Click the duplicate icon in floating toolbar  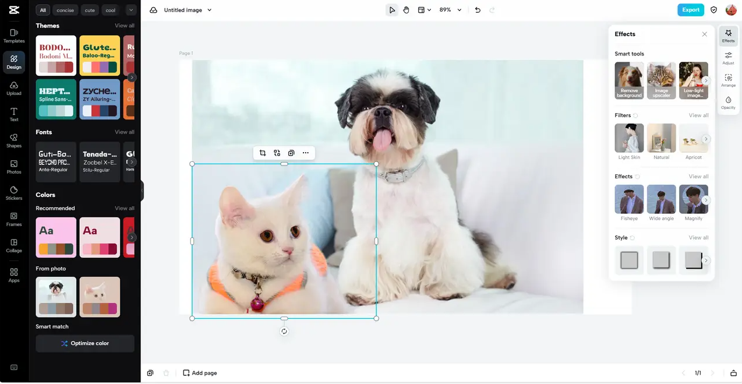click(x=291, y=153)
